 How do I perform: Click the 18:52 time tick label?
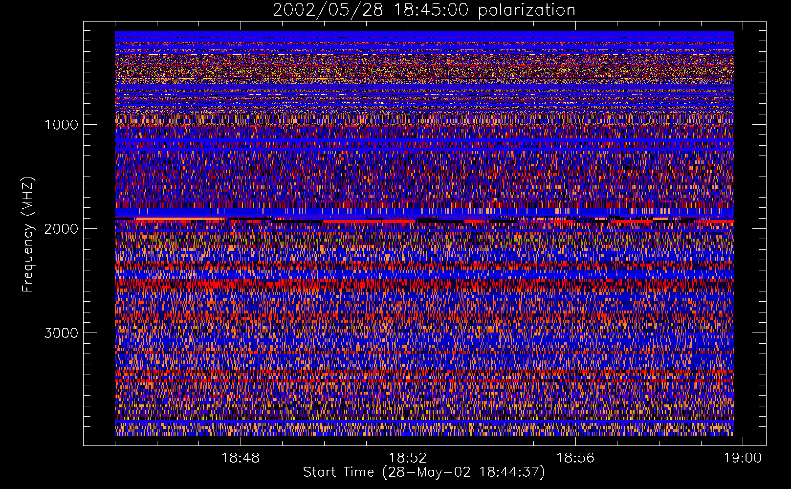click(x=408, y=458)
